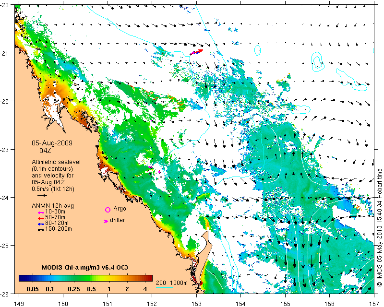This screenshot has height=307, width=384.
Task: Click the red 50-70m legend arrow
Action: pyautogui.click(x=41, y=218)
